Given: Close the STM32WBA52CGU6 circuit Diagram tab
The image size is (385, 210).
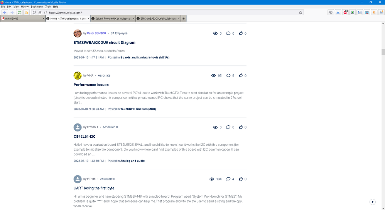Looking at the screenshot, I should point(179,18).
